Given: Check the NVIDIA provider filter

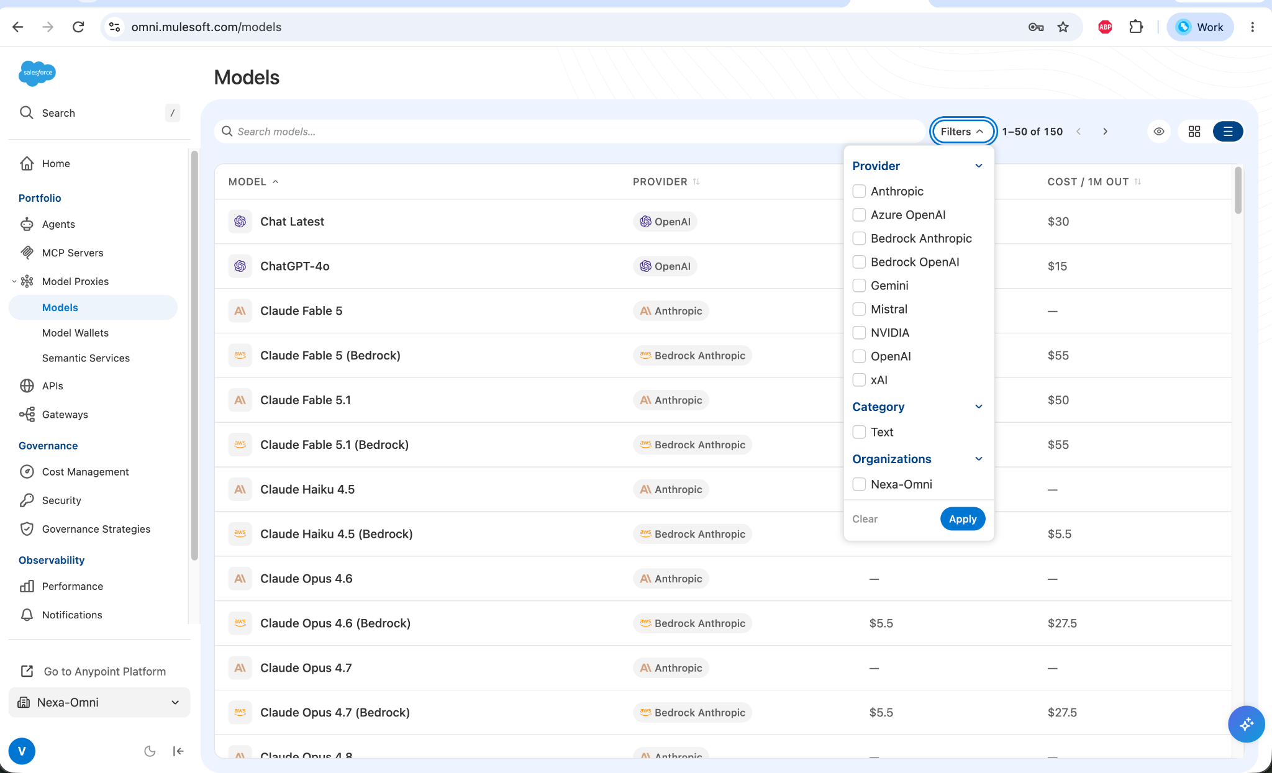Looking at the screenshot, I should tap(859, 333).
